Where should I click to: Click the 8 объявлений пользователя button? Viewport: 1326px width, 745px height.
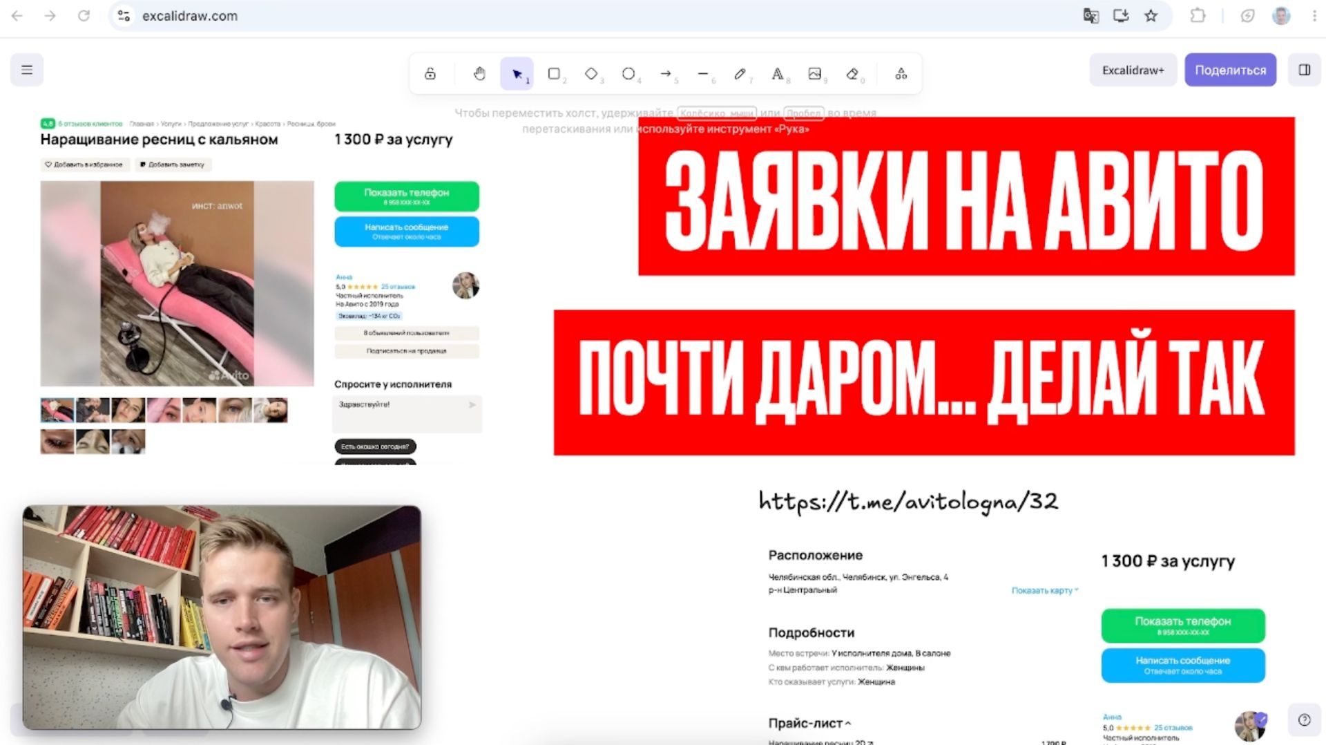click(407, 333)
